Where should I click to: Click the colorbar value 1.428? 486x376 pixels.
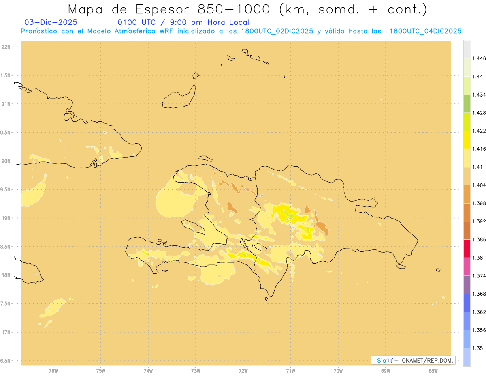479,113
